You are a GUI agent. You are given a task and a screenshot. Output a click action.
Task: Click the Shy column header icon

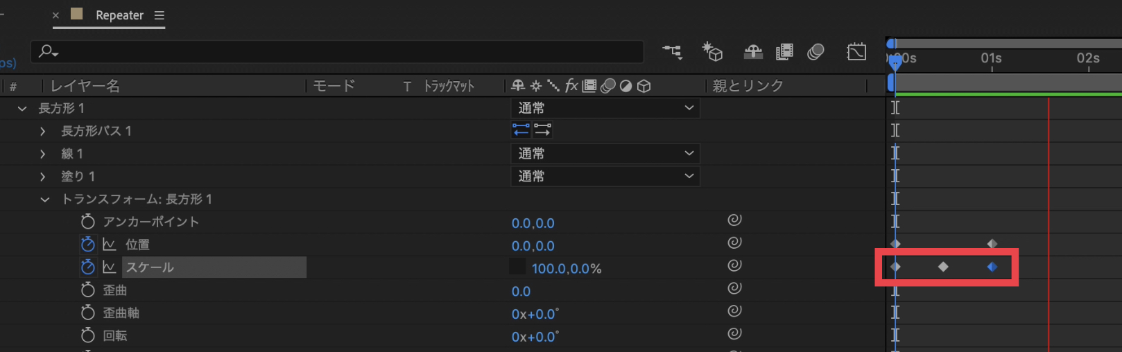(518, 86)
